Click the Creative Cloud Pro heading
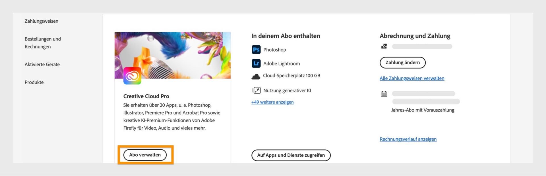The width and height of the screenshot is (546, 176). 146,96
